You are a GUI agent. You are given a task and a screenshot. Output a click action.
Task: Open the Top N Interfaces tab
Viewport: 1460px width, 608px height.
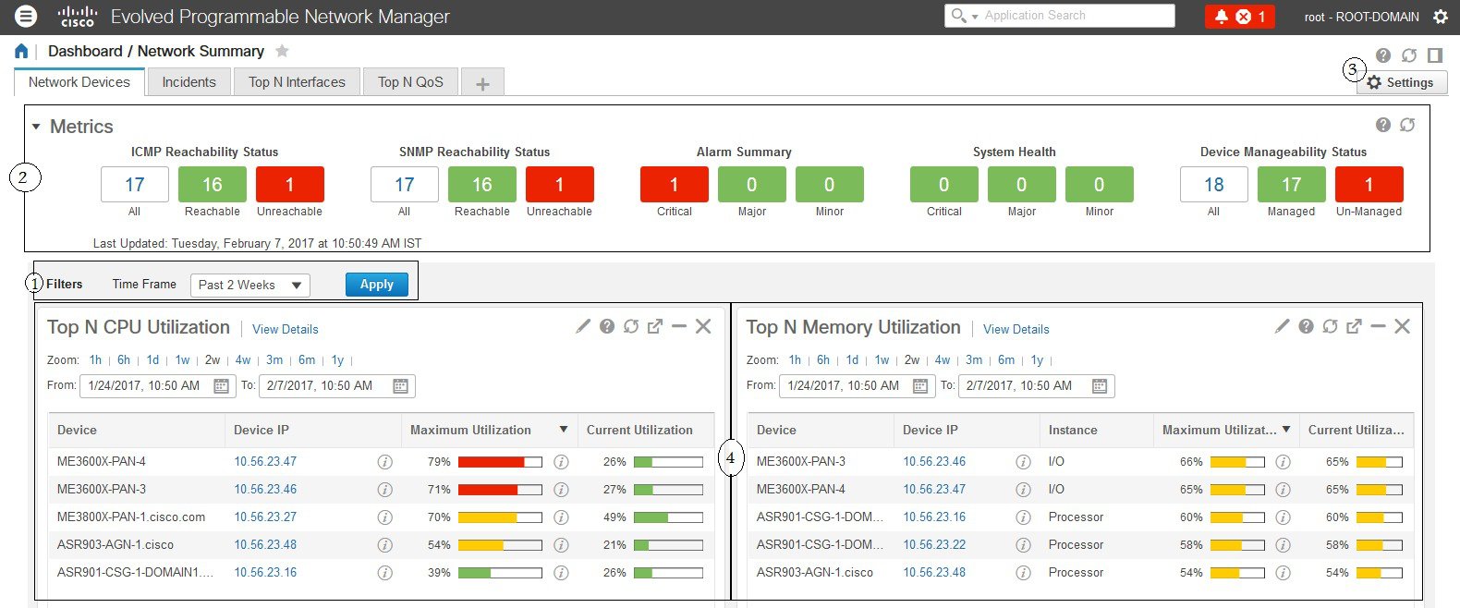pyautogui.click(x=297, y=82)
